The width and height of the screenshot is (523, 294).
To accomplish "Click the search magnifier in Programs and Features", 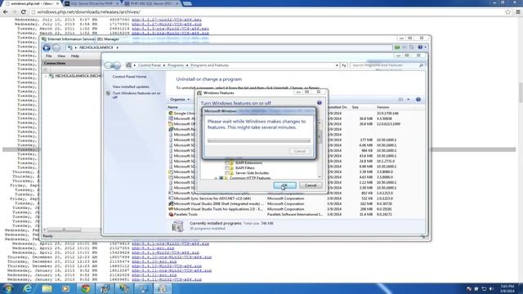I will coord(422,65).
